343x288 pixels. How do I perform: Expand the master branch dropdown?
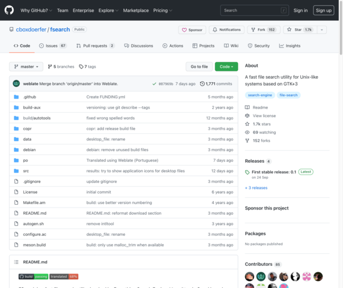[x=26, y=67]
